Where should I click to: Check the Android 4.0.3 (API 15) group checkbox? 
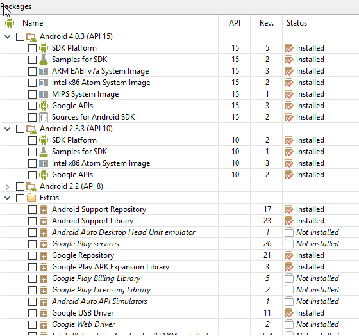click(x=20, y=37)
